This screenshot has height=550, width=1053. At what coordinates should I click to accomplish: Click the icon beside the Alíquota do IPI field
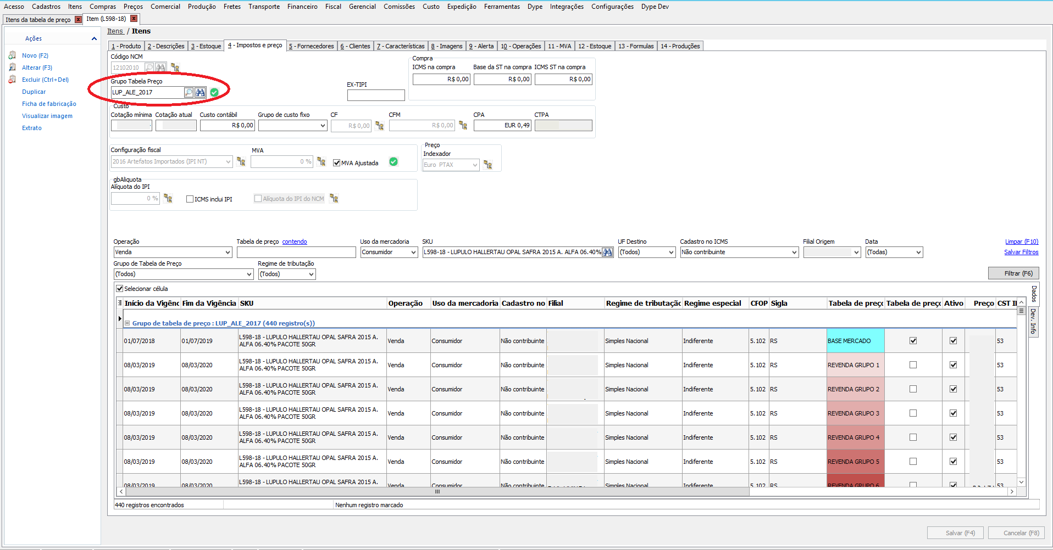[168, 198]
